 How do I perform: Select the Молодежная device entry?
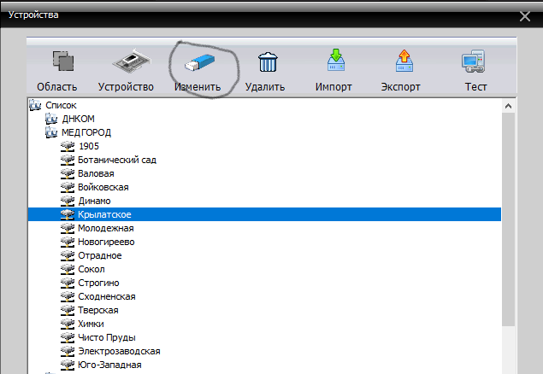[x=106, y=228]
